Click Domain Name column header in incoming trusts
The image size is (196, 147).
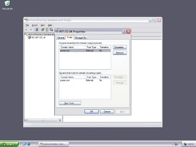click(72, 77)
